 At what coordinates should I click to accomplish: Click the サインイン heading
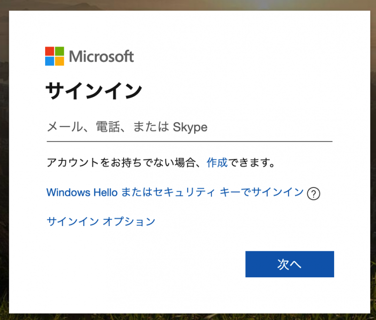(x=94, y=91)
